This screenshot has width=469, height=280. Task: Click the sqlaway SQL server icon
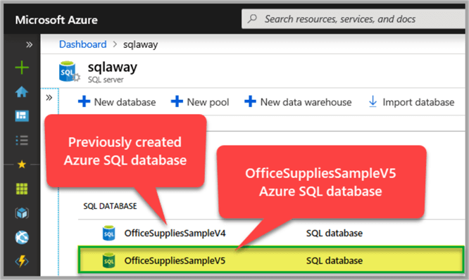(69, 72)
